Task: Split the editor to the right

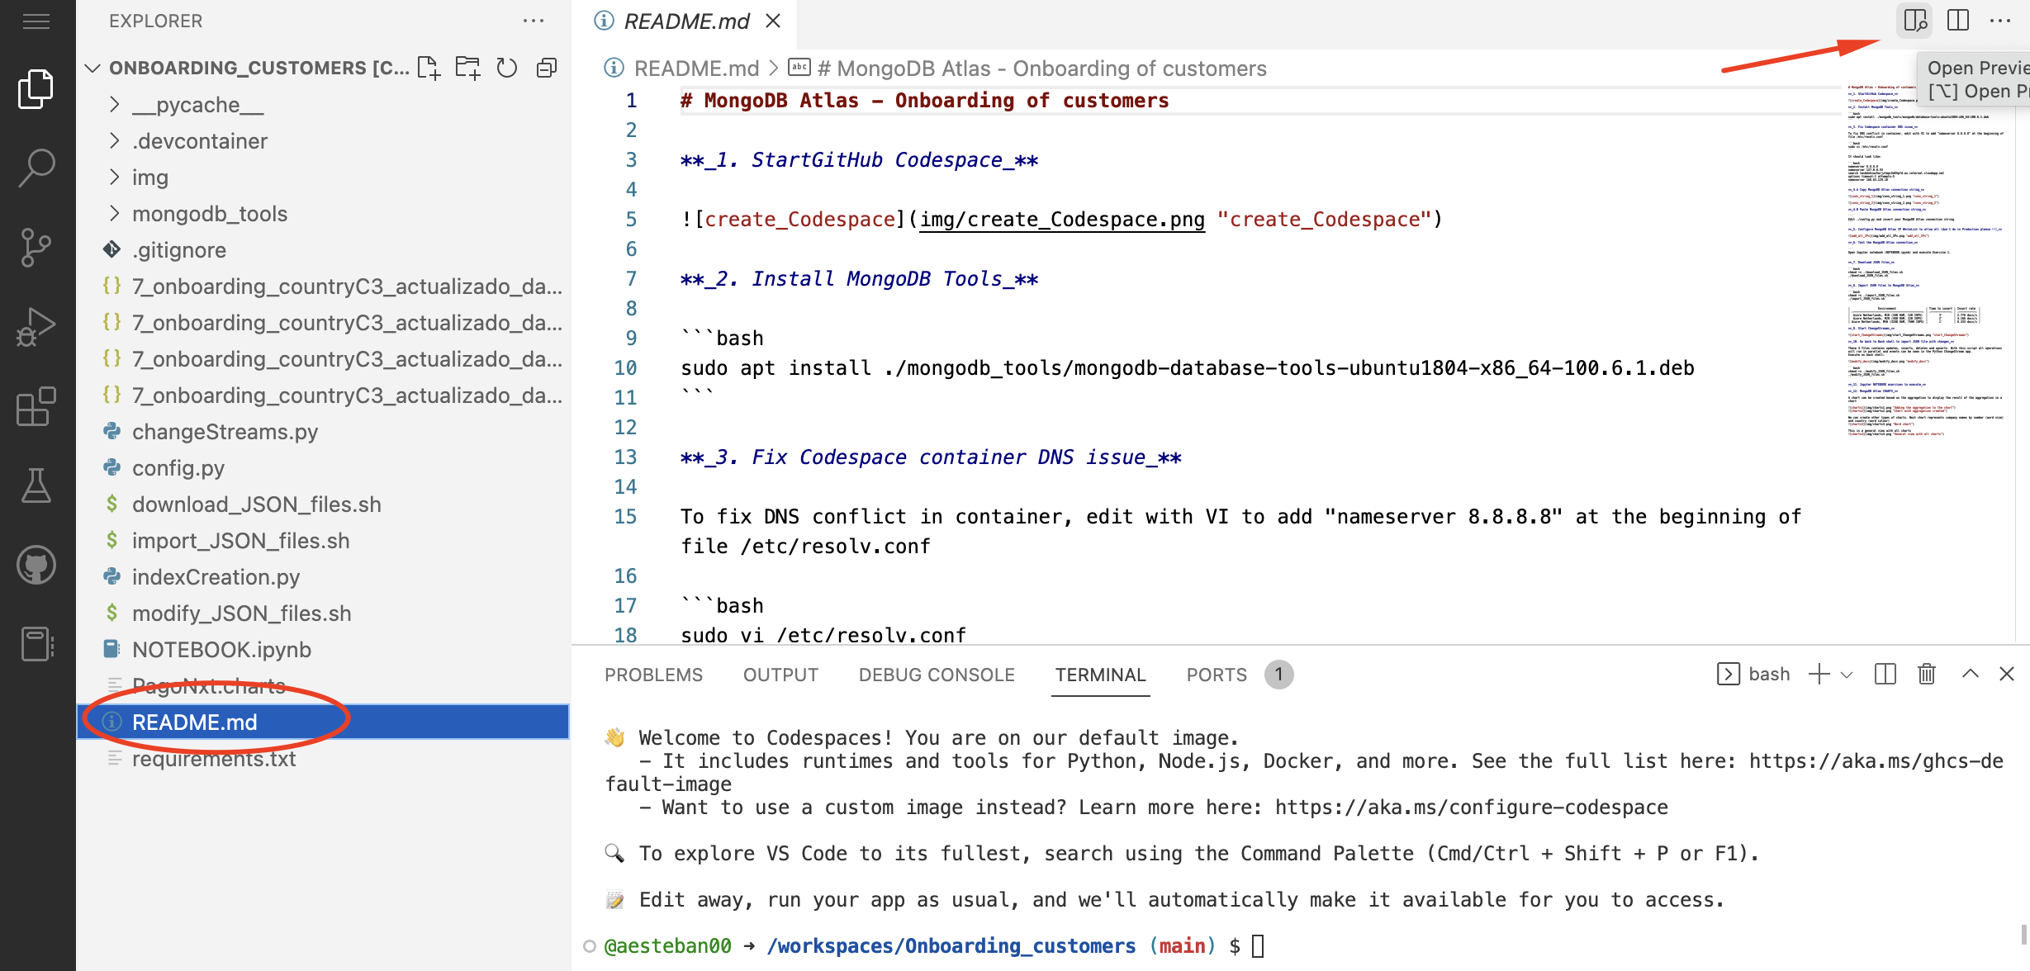Action: 1958,21
